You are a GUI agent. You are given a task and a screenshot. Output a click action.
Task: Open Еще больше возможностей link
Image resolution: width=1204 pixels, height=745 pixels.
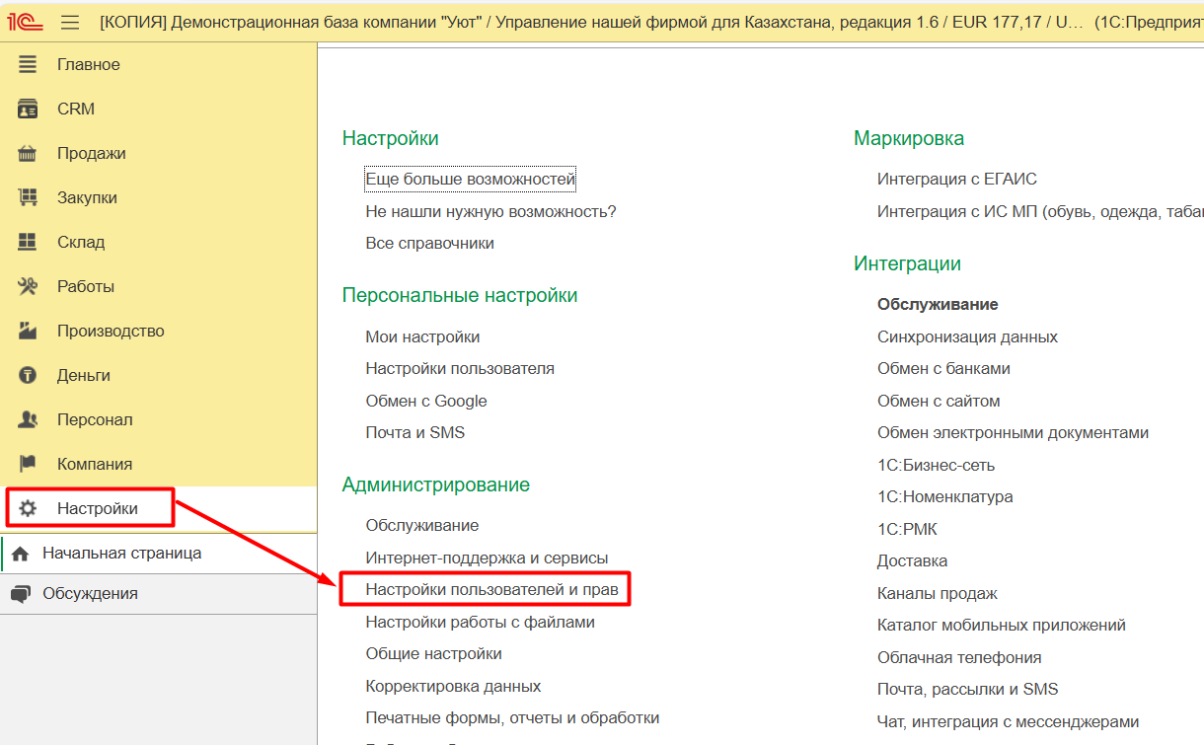(470, 180)
